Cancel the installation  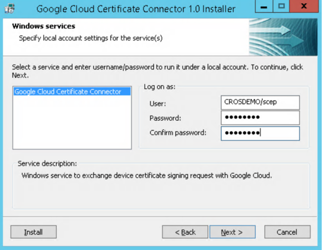pos(287,232)
